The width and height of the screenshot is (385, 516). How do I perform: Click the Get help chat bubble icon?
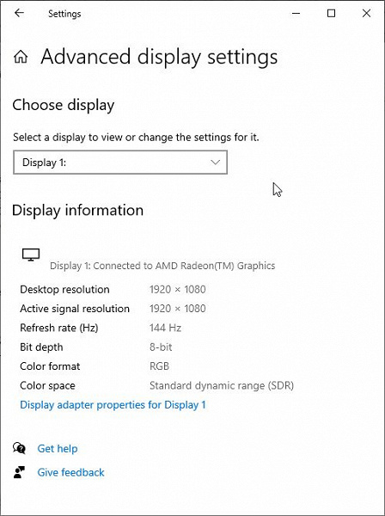pyautogui.click(x=19, y=448)
